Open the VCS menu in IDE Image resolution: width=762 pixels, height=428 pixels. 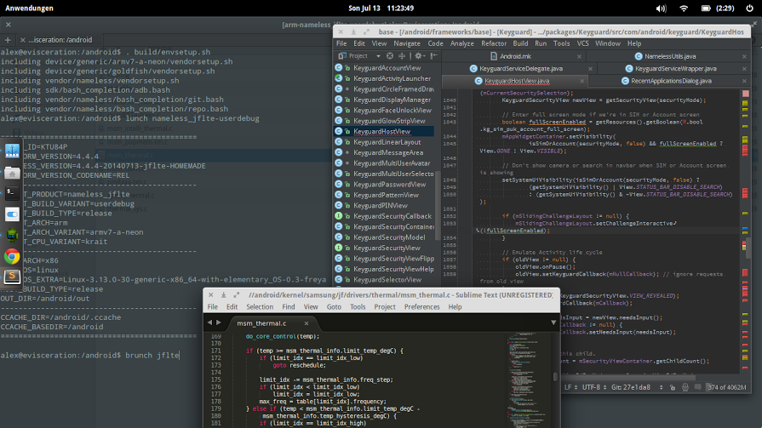582,43
